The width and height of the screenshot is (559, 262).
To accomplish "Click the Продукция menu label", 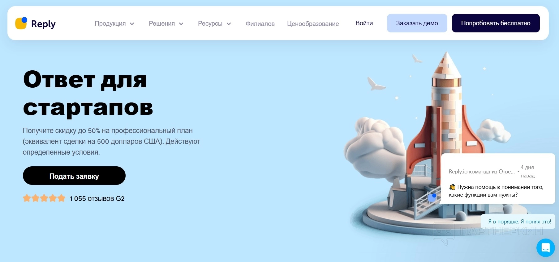I will click(110, 24).
